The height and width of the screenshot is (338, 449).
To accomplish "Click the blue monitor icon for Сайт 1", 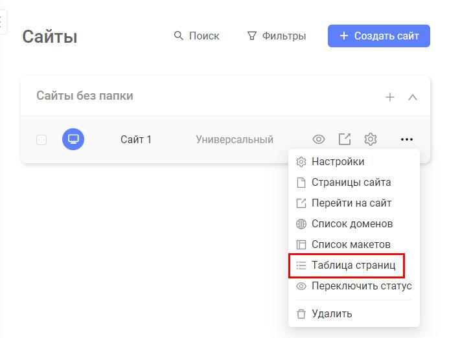I will point(73,139).
